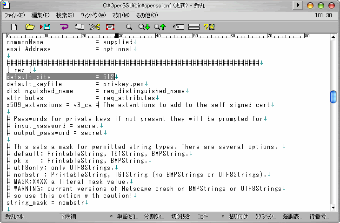The image size is (340, 223).
Task: Open a file with the yellow folder icon
Action: click(30, 27)
